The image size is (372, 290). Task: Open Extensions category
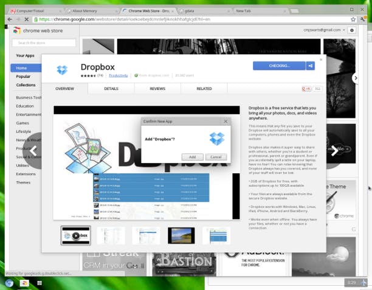[26, 174]
